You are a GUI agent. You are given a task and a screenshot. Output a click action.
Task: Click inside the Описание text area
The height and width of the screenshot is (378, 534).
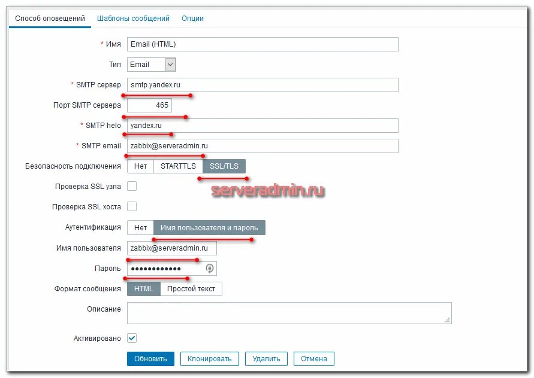(x=289, y=313)
